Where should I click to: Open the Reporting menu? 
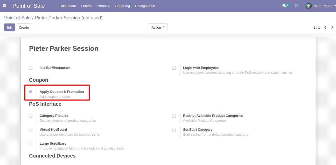(x=122, y=6)
